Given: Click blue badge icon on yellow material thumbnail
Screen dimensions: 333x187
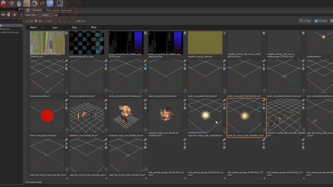Looking at the screenshot, I should pos(224,33).
